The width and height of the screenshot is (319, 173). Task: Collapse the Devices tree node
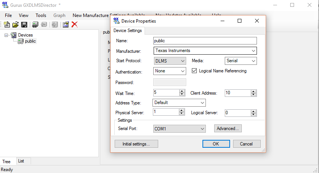(6, 35)
